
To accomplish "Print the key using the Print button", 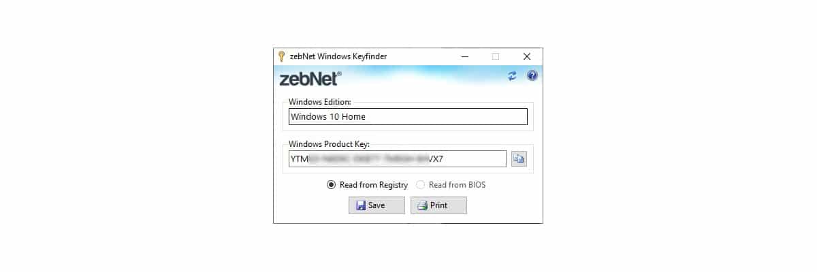I will coord(438,205).
